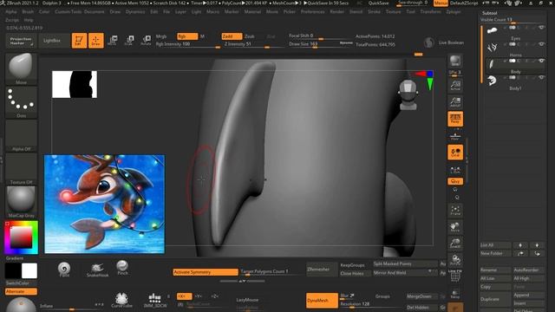Toggle X axis symmetry

(184, 296)
